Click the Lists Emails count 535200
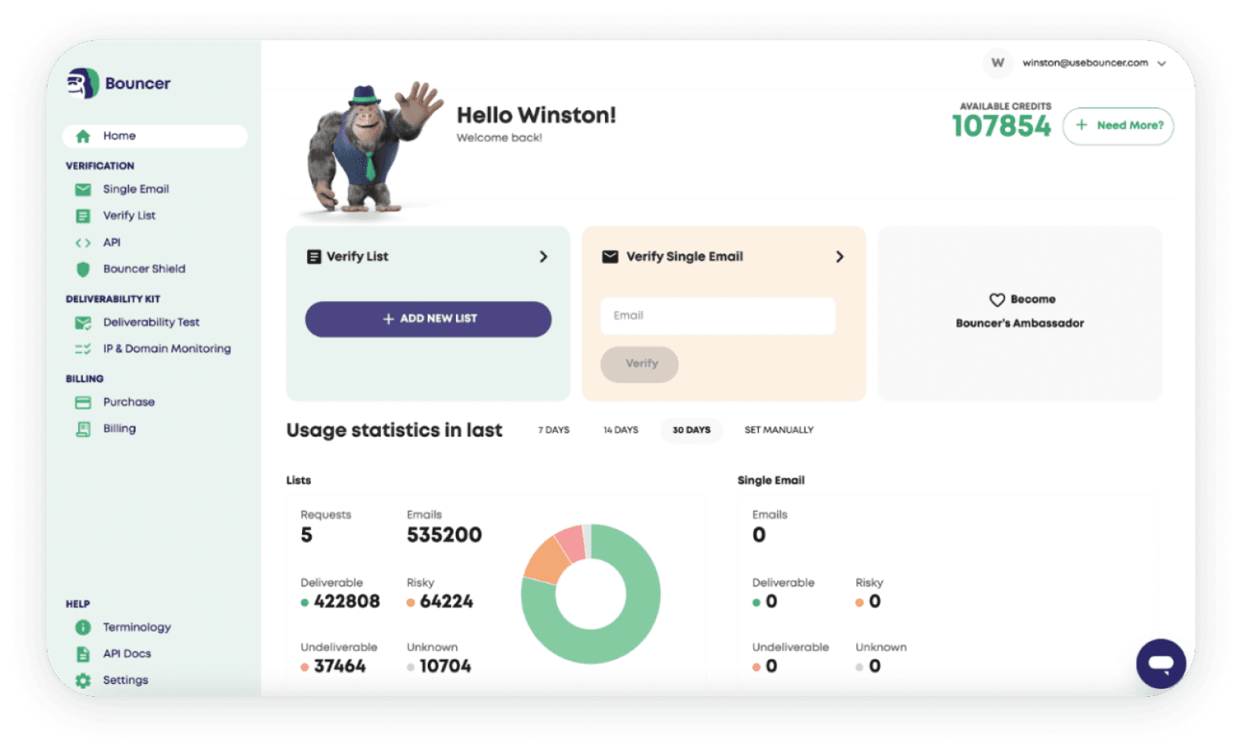 click(445, 535)
